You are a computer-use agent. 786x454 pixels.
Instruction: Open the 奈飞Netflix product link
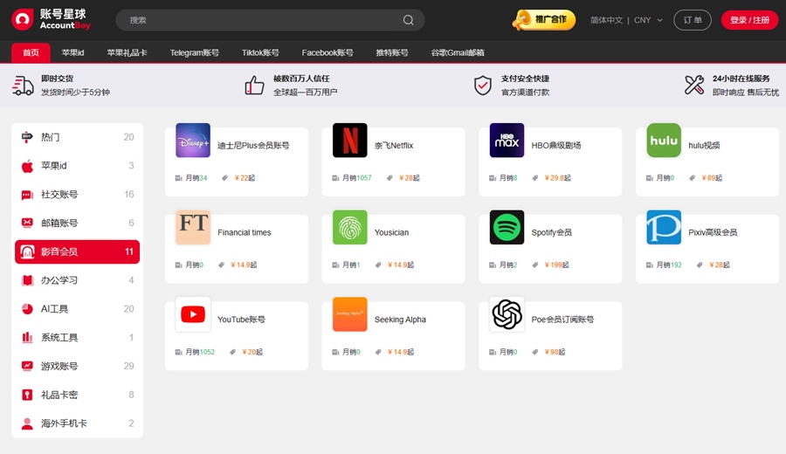394,145
